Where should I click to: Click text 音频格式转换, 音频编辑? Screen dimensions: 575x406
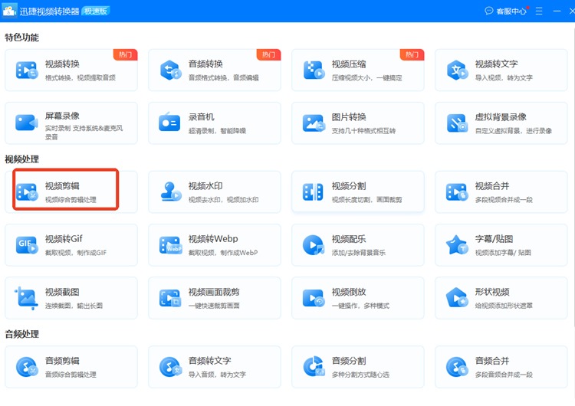click(x=224, y=77)
